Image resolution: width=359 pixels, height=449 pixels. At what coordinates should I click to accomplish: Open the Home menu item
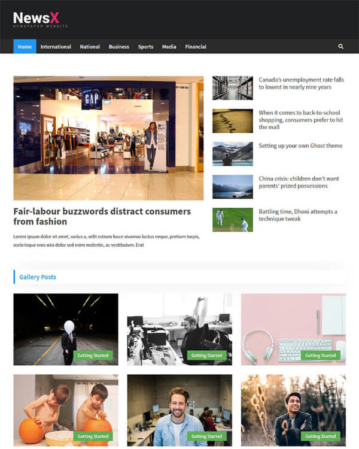25,47
